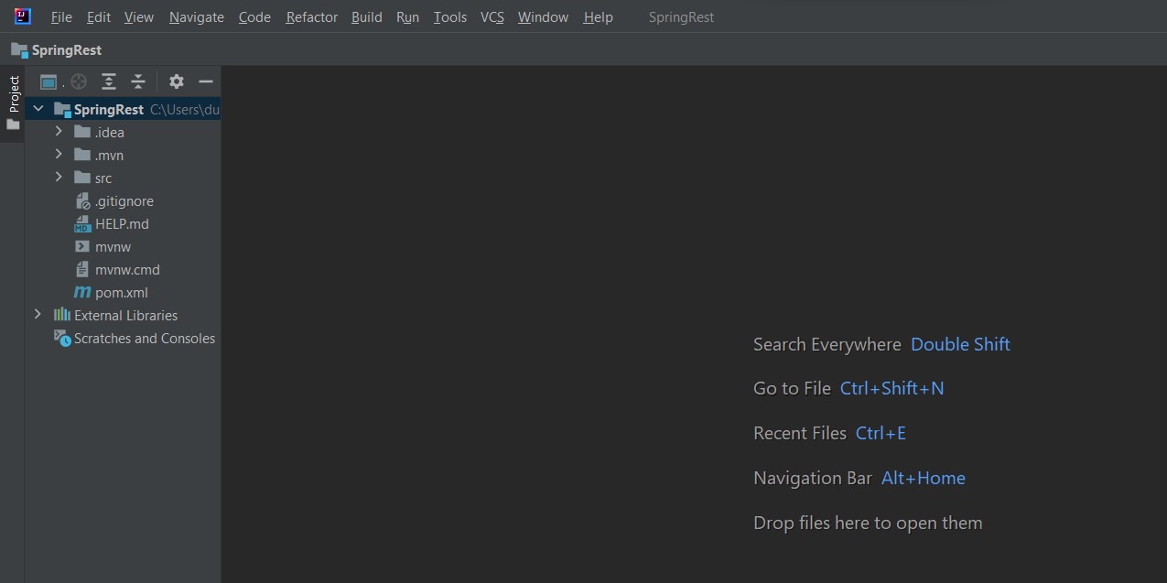Click the Recent Files text
Viewport: 1167px width, 583px height.
[800, 433]
